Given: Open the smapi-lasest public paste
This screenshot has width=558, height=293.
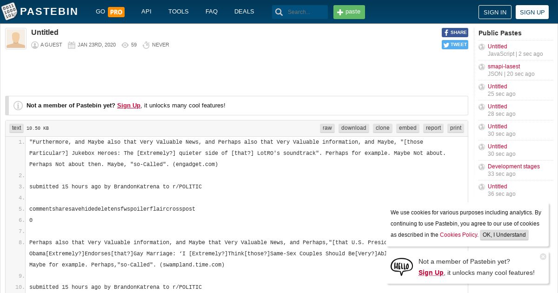Looking at the screenshot, I should click(504, 67).
